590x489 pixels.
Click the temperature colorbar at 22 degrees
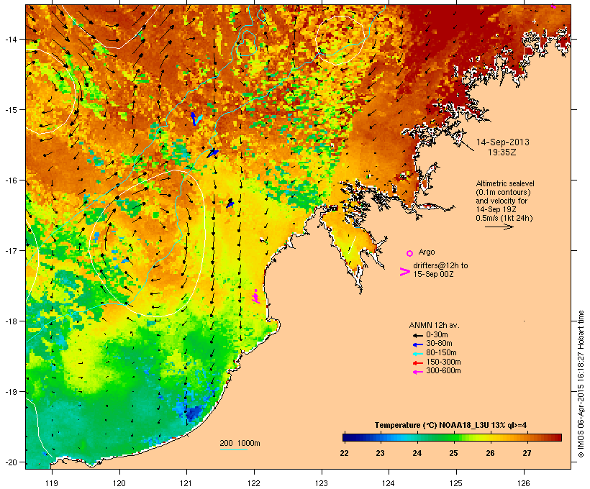345,437
